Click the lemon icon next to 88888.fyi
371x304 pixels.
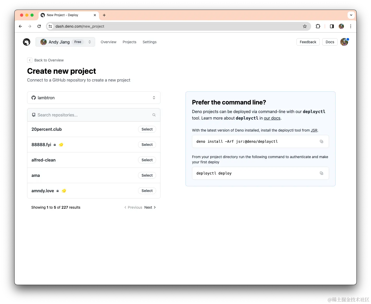click(61, 145)
